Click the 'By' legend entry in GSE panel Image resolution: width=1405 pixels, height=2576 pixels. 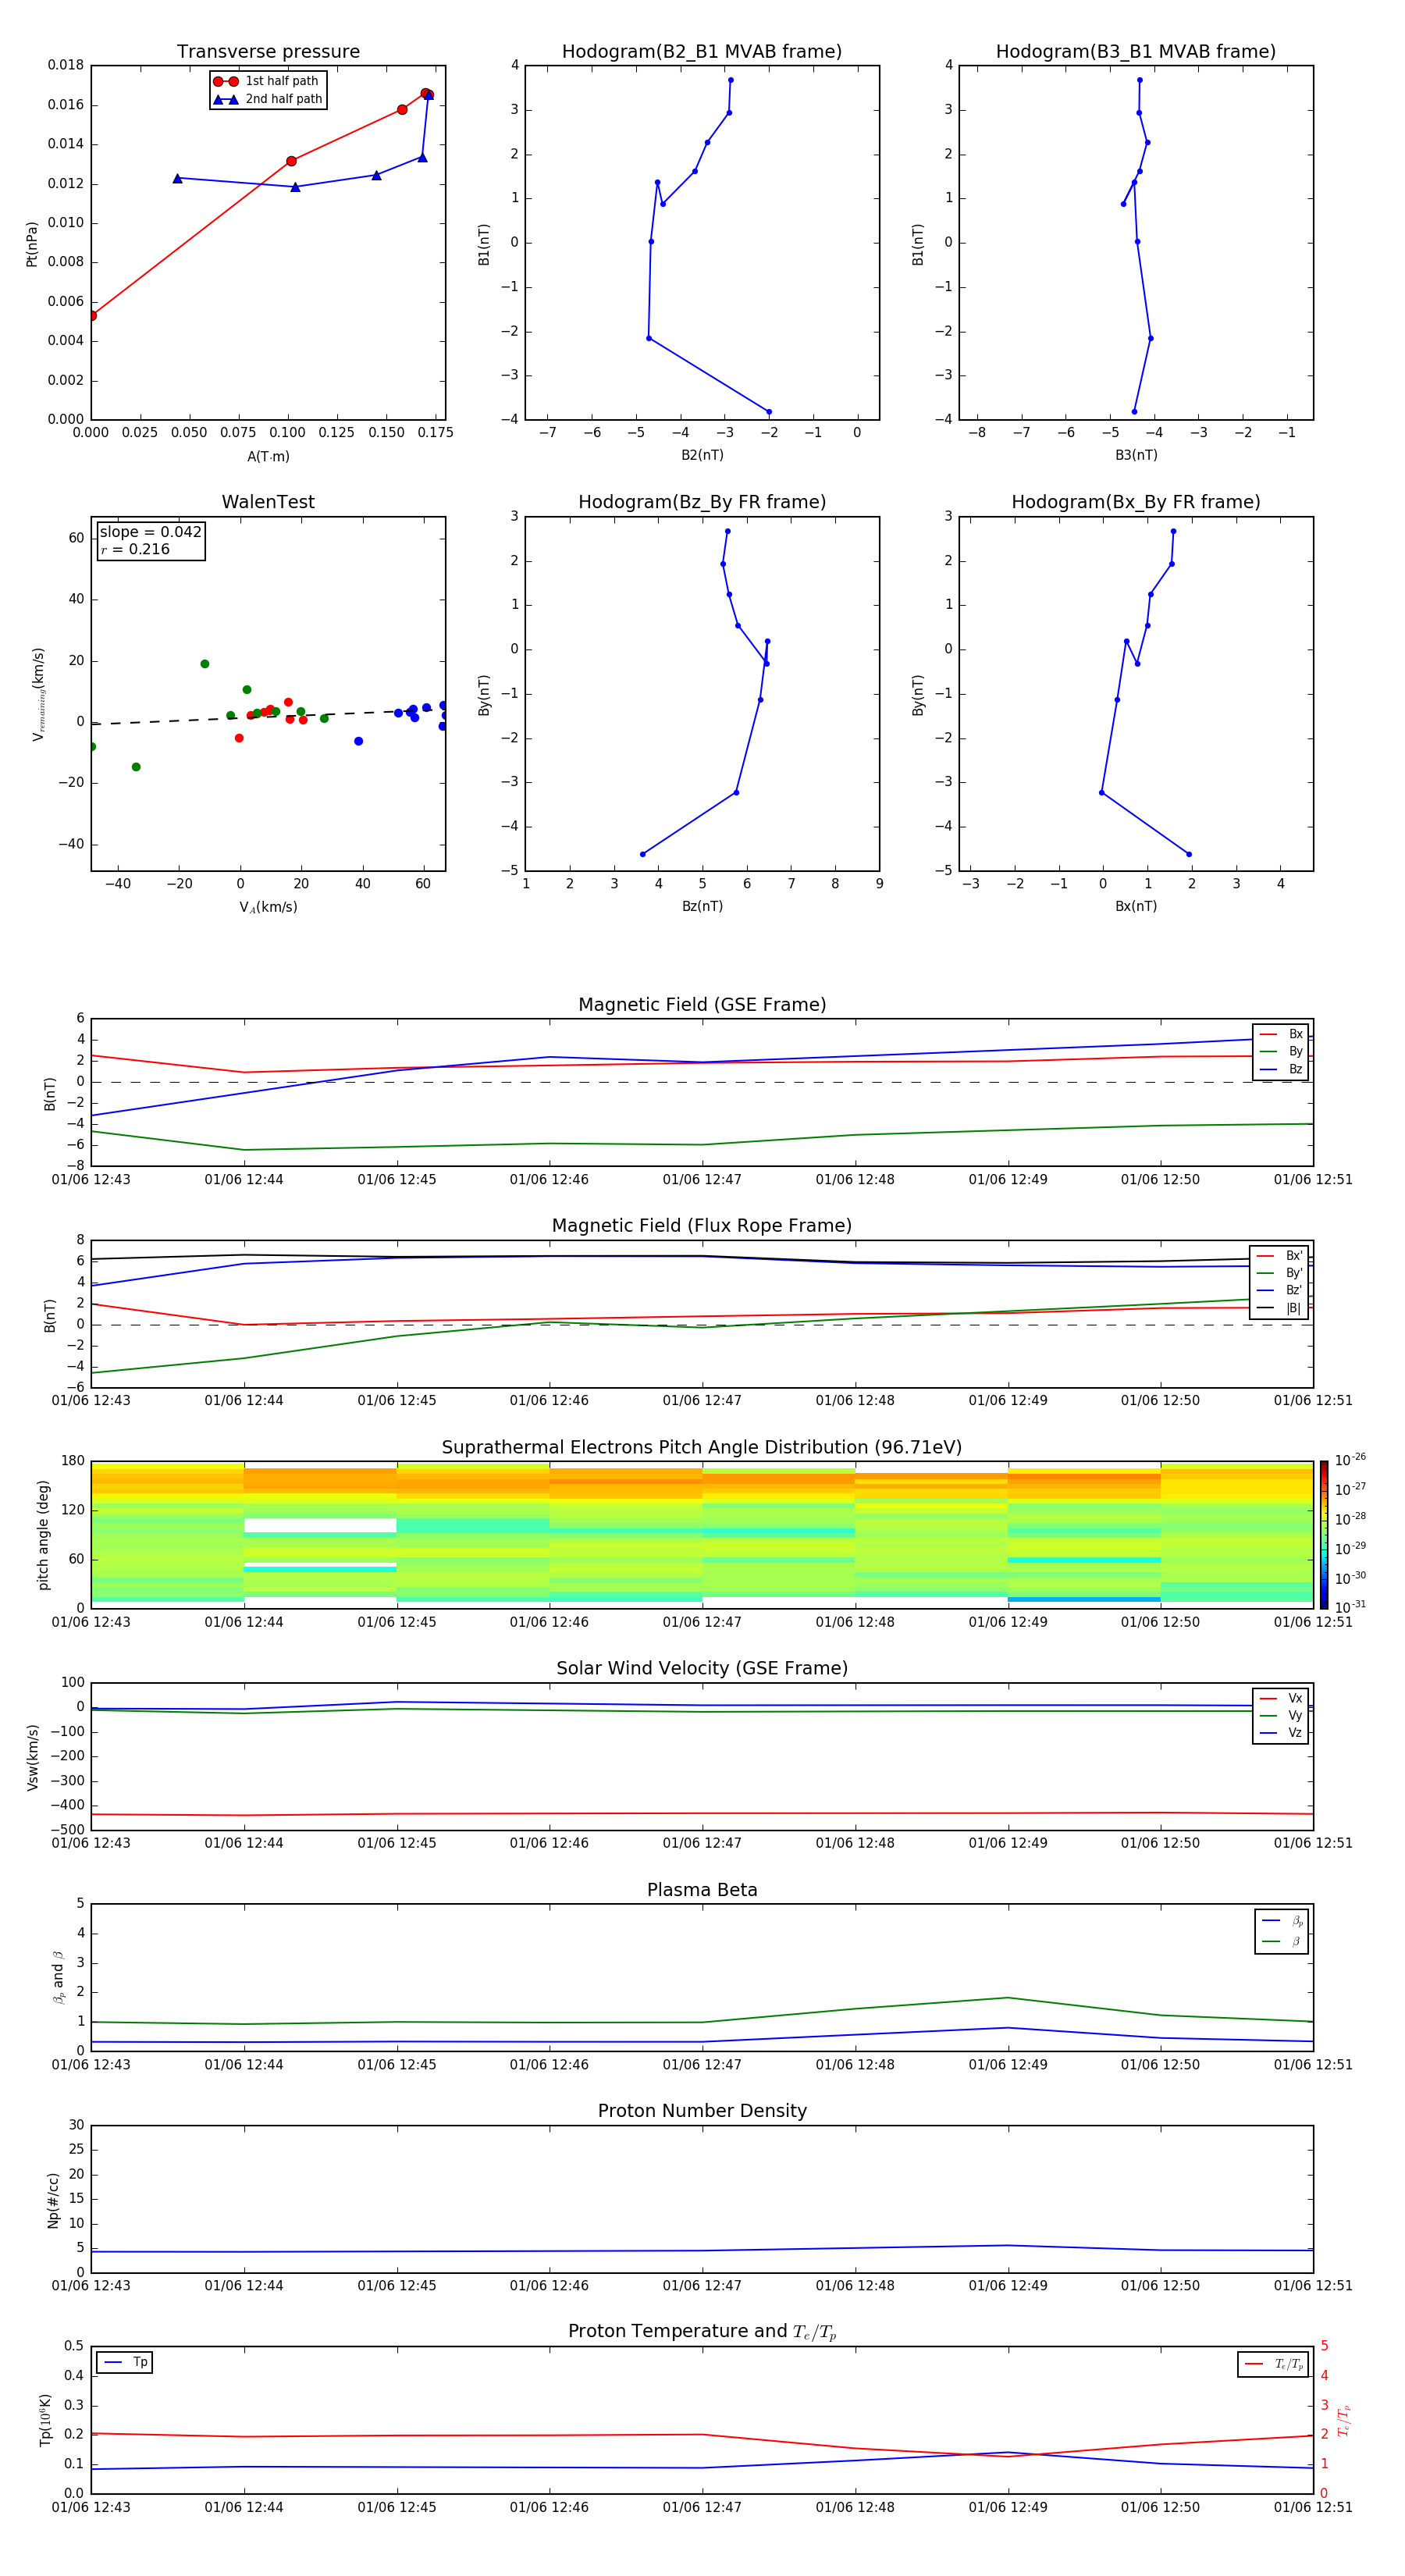point(1281,1051)
